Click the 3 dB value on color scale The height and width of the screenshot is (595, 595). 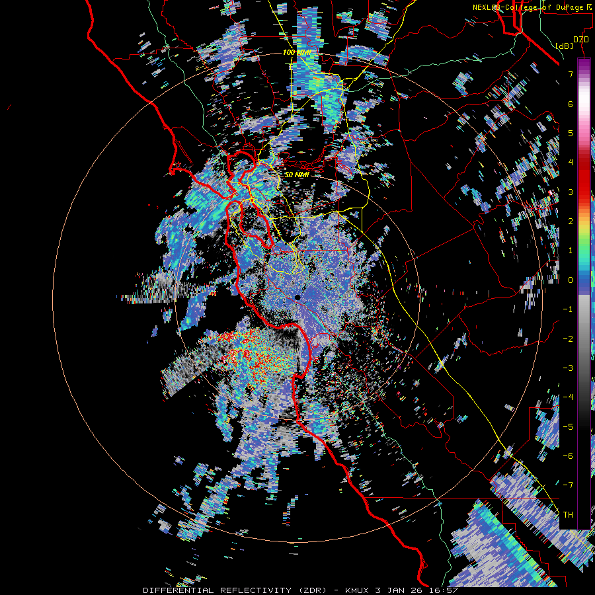point(571,192)
